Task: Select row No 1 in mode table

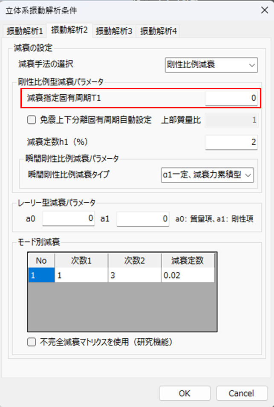Action: click(x=41, y=276)
